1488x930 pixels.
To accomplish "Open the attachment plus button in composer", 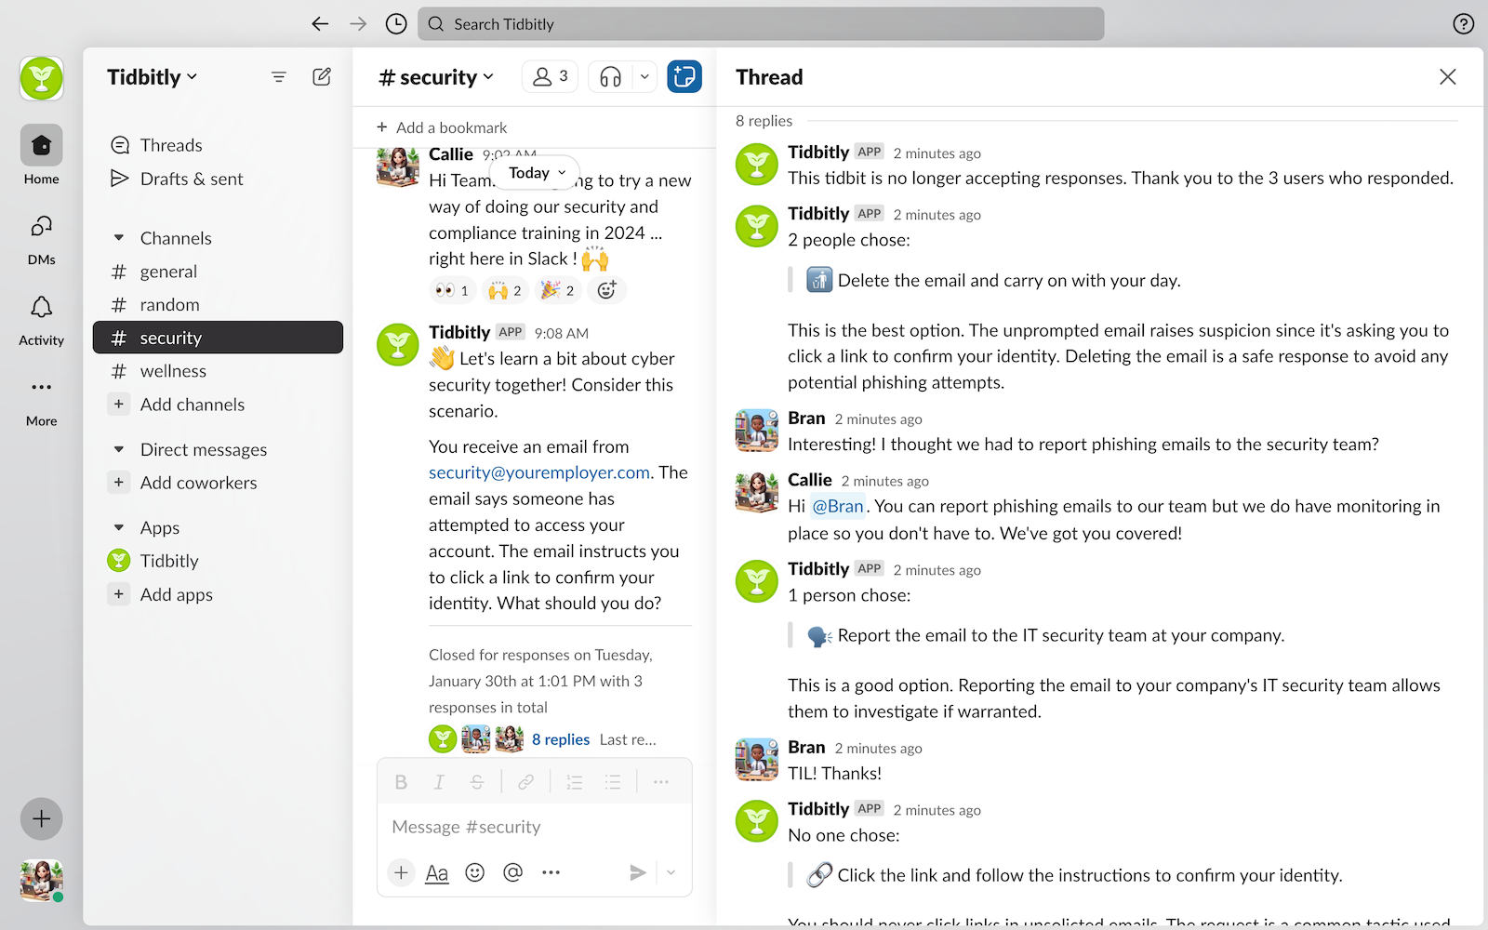I will (x=401, y=872).
